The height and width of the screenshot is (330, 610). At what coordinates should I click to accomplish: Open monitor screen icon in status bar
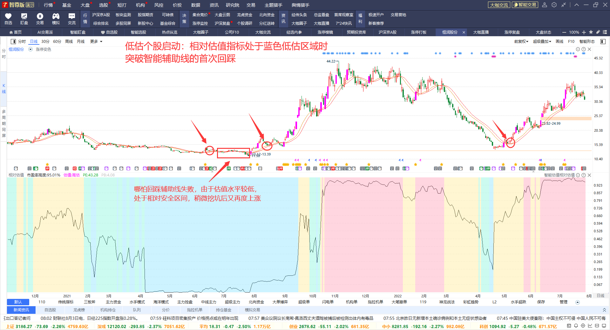[x=604, y=326]
